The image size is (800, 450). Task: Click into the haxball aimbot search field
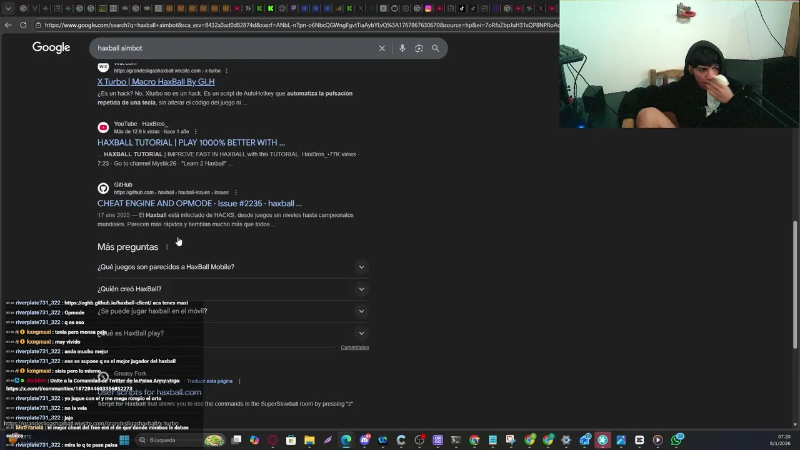tap(234, 48)
